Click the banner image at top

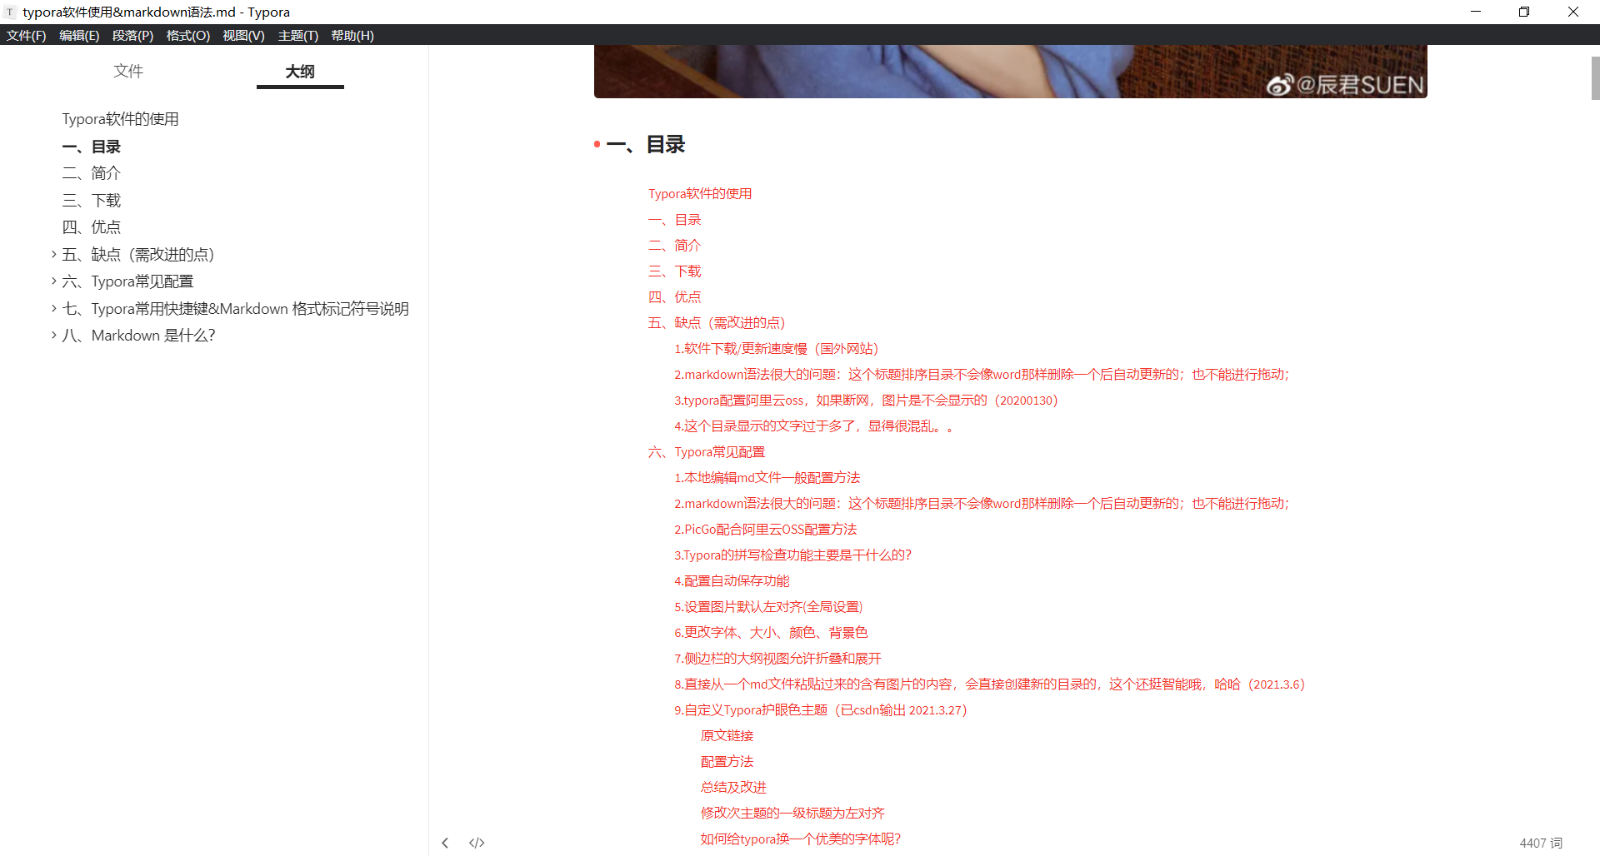coord(1010,72)
